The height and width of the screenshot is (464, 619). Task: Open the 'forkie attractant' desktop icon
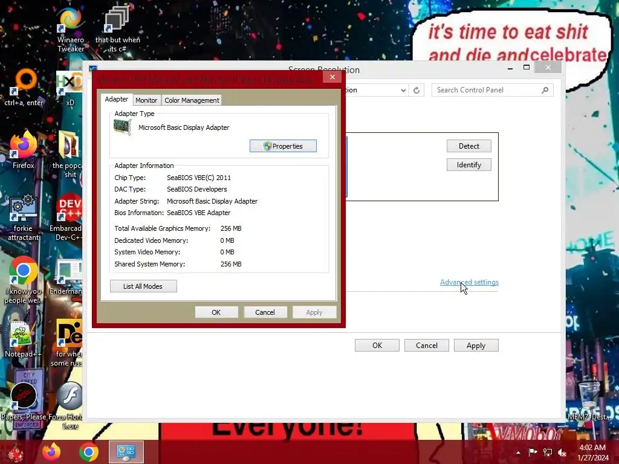[24, 217]
